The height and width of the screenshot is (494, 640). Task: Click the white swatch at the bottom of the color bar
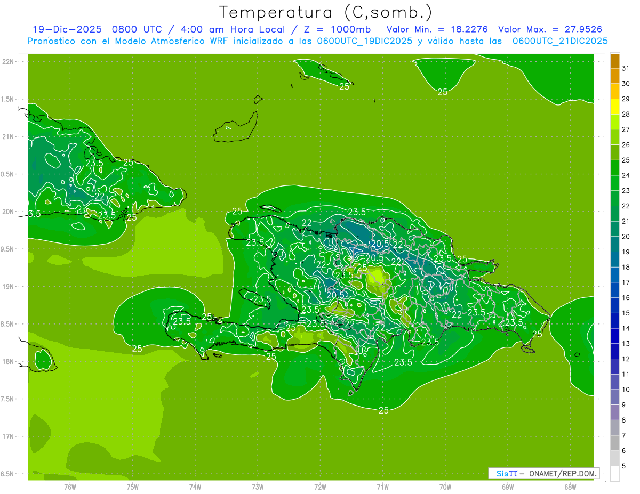point(615,473)
